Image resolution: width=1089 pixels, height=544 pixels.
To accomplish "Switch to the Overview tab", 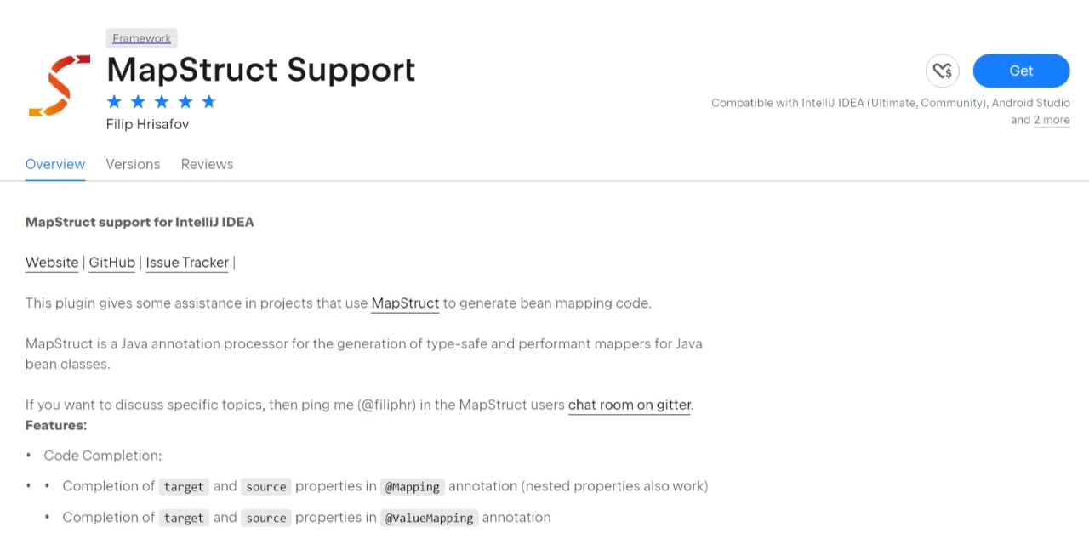I will [55, 164].
